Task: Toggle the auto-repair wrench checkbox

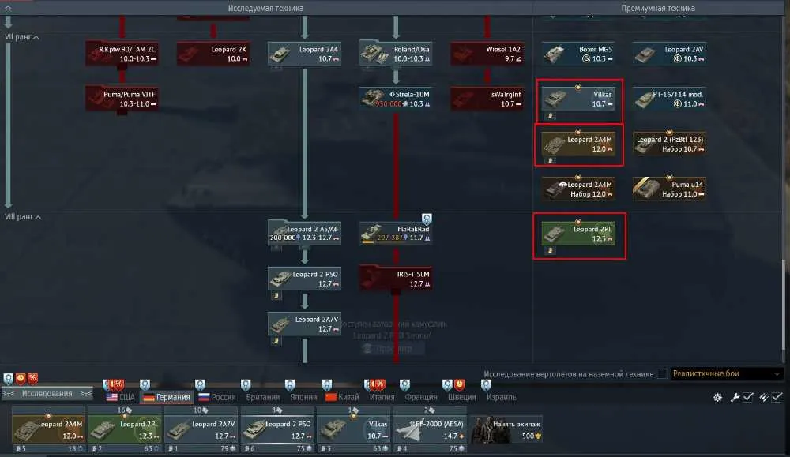Action: pyautogui.click(x=748, y=398)
